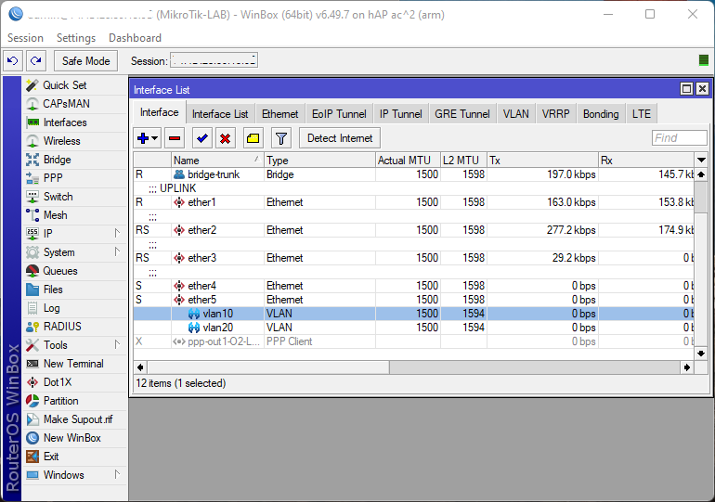This screenshot has width=715, height=502.
Task: Select the vlan20 interface row
Action: pyautogui.click(x=414, y=328)
